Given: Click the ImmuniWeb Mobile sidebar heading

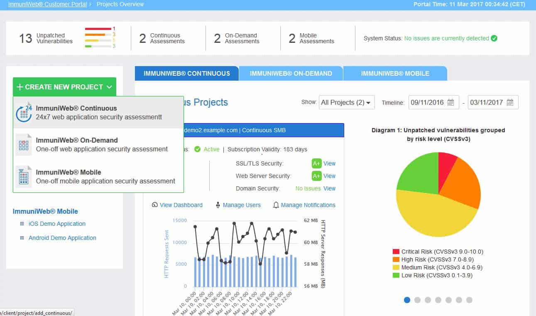Looking at the screenshot, I should [x=45, y=211].
